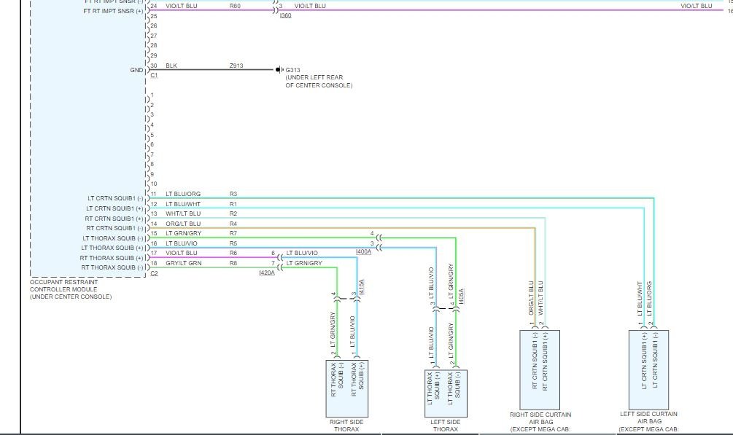Click the module's RT THORAX SQUIB (+) pin label
The image size is (733, 435).
click(112, 258)
